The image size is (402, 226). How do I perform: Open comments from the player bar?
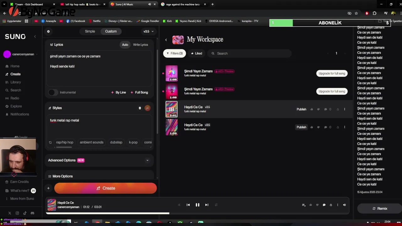tap(324, 205)
